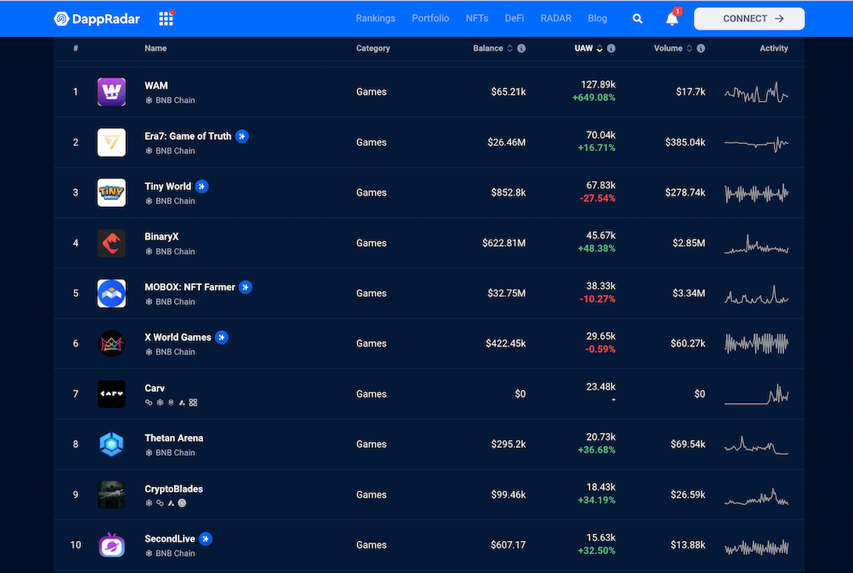The width and height of the screenshot is (853, 573).
Task: Click the Thetan Arena logo
Action: (x=111, y=444)
